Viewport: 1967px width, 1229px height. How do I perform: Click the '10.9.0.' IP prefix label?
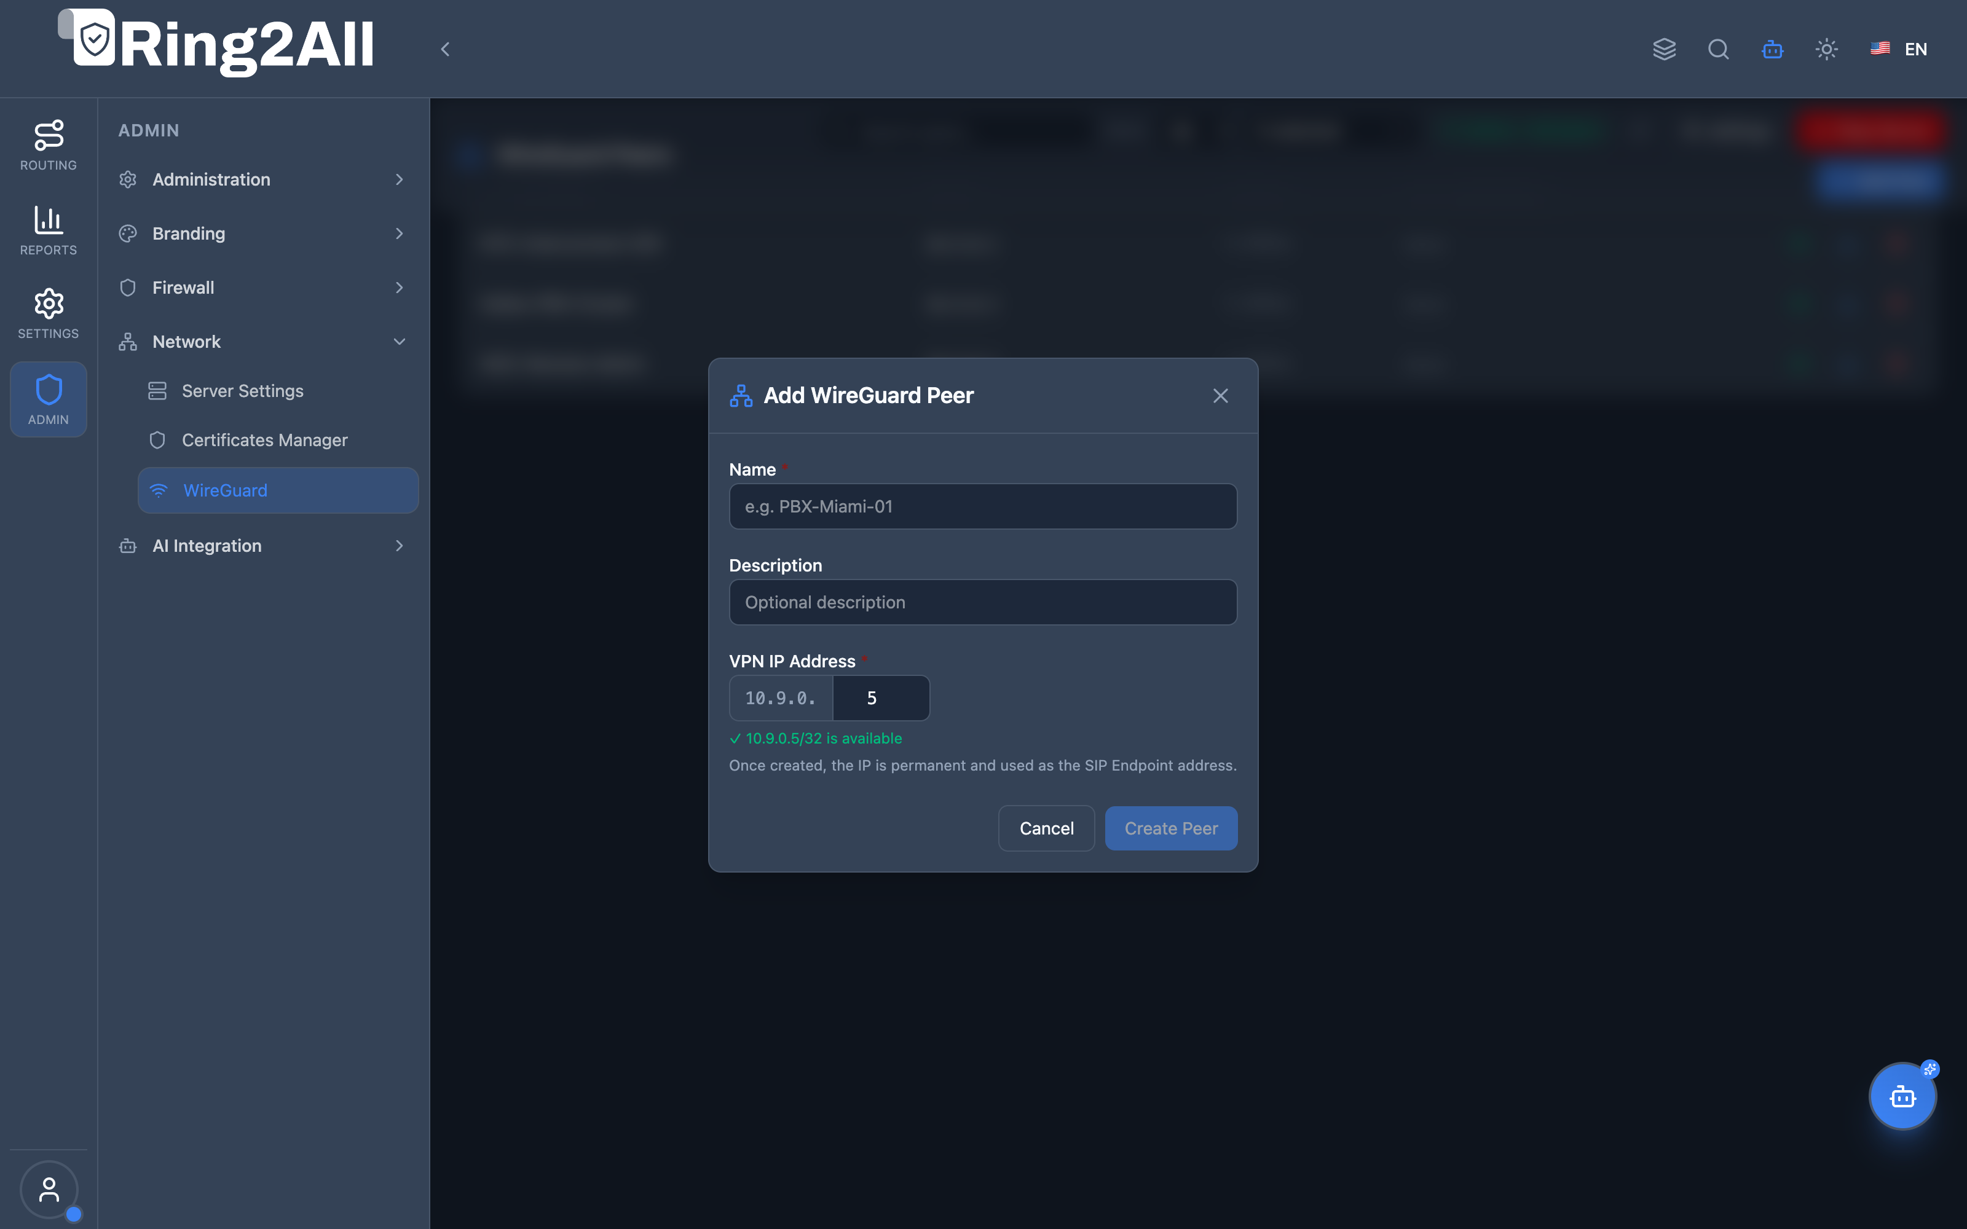pos(780,698)
